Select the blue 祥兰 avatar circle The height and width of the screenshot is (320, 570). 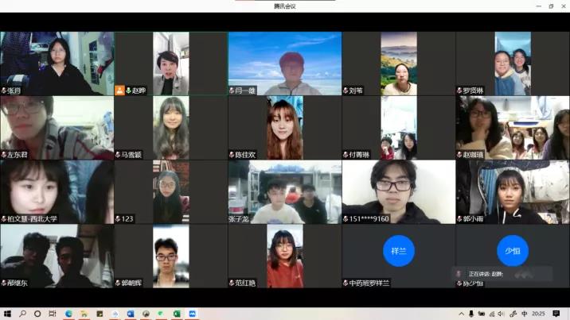[x=399, y=250]
